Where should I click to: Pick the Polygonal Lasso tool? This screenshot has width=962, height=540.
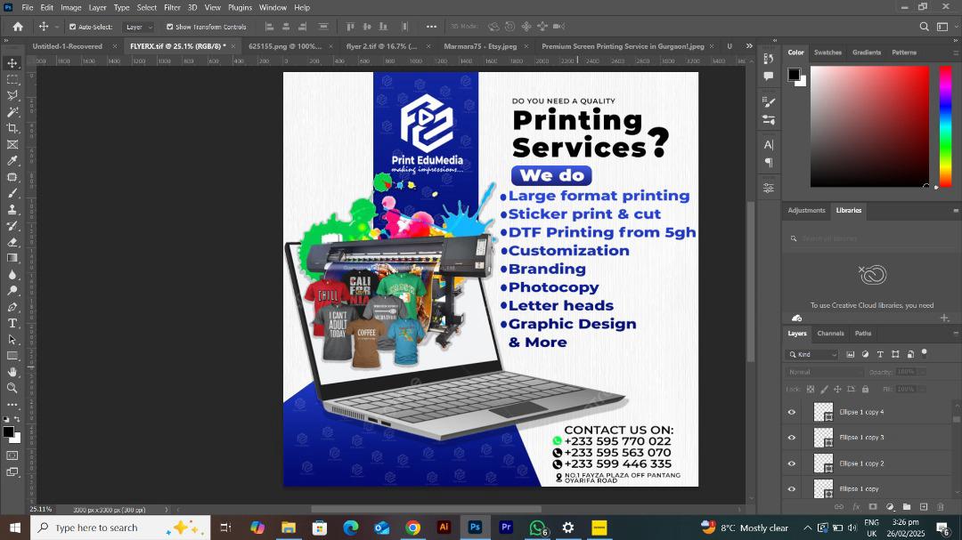[12, 95]
